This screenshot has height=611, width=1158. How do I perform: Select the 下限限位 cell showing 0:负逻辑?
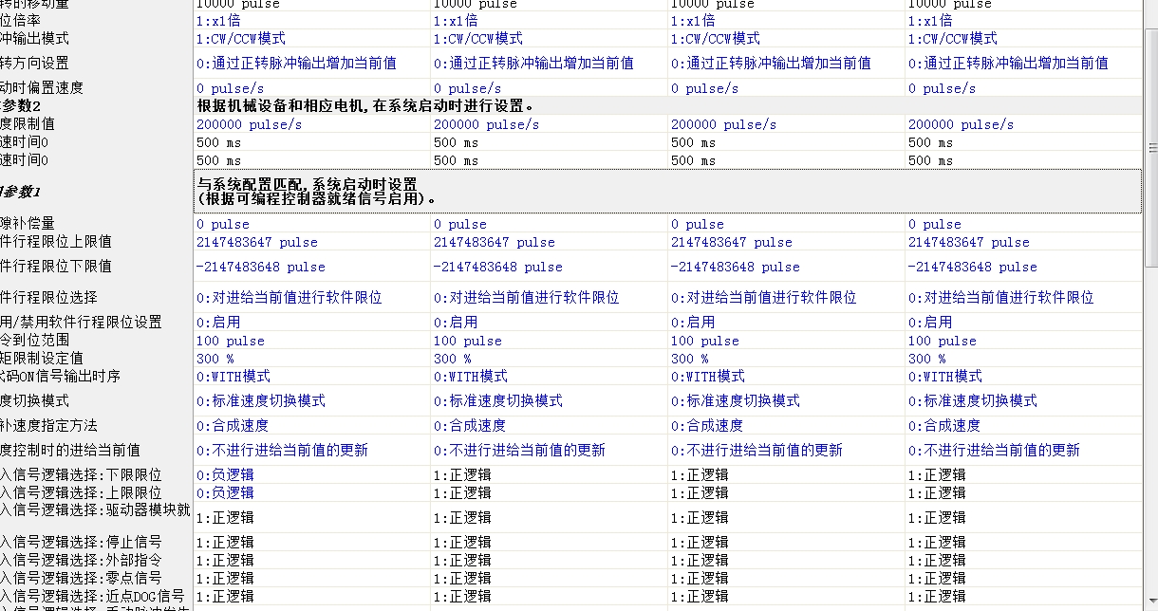coord(226,475)
